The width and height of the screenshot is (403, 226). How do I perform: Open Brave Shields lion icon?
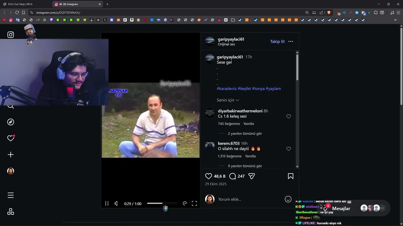(x=329, y=13)
